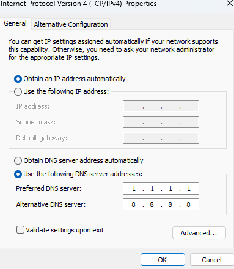Enable Validate settings upon exit checkbox
234x269 pixels.
pyautogui.click(x=20, y=230)
